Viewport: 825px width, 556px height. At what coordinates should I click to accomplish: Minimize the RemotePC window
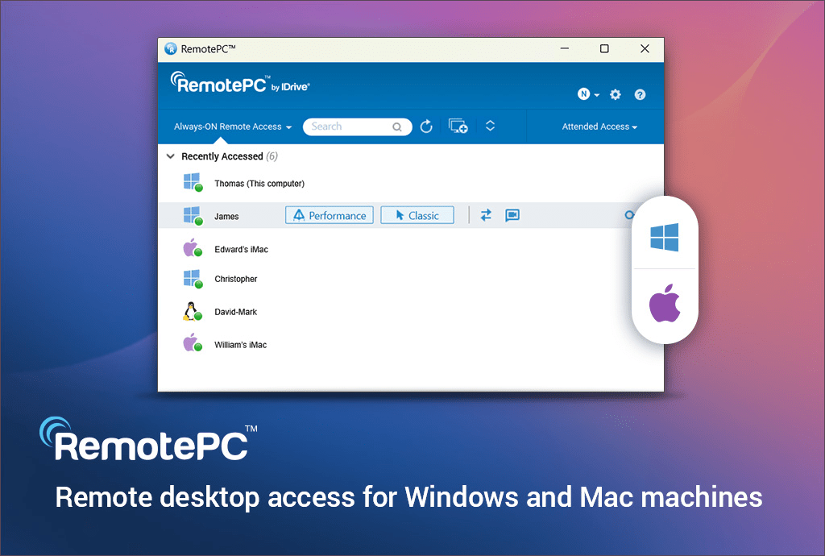coord(565,48)
